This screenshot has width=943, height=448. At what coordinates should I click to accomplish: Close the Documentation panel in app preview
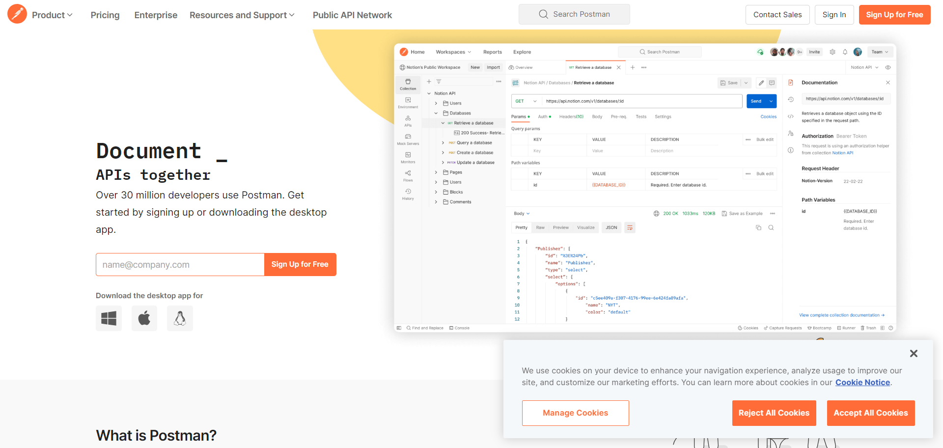[888, 83]
